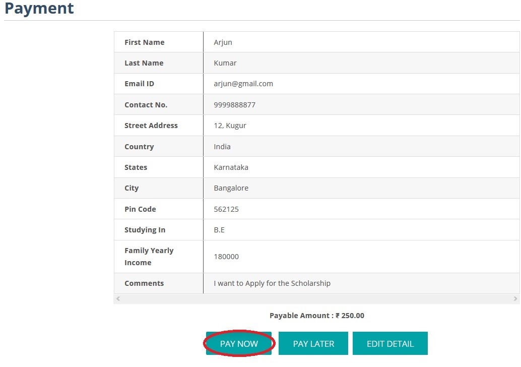Image resolution: width=521 pixels, height=367 pixels.
Task: Choose the PAY LATER button
Action: click(313, 344)
